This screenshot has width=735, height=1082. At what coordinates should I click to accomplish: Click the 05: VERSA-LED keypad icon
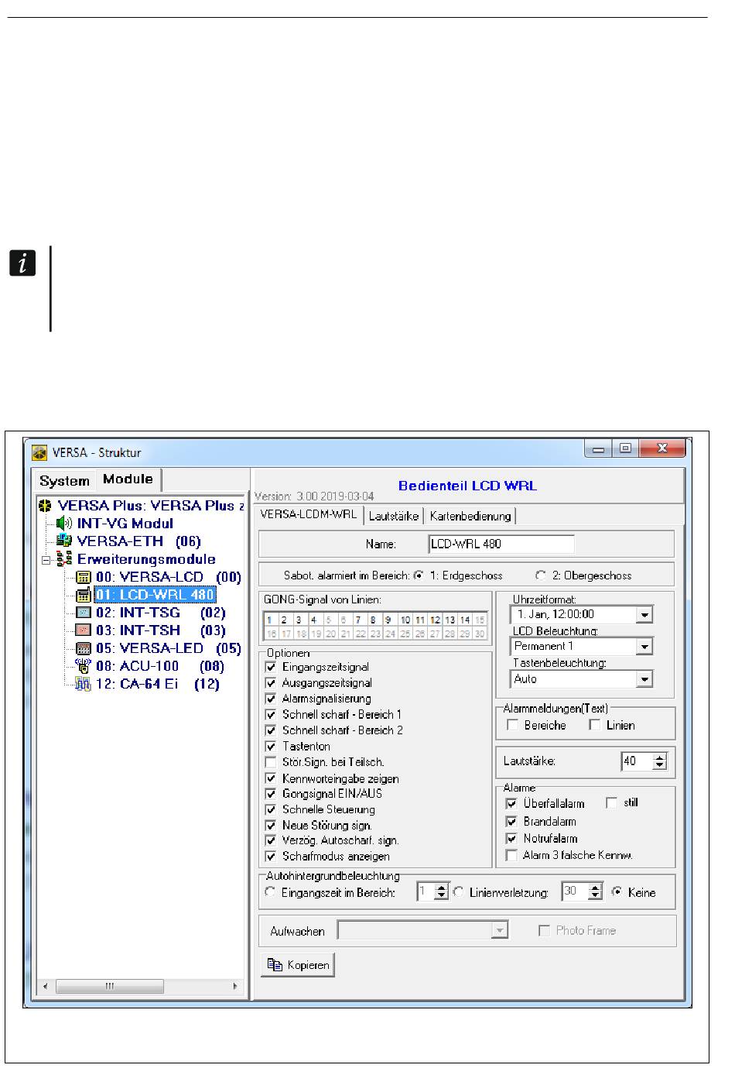pyautogui.click(x=83, y=648)
